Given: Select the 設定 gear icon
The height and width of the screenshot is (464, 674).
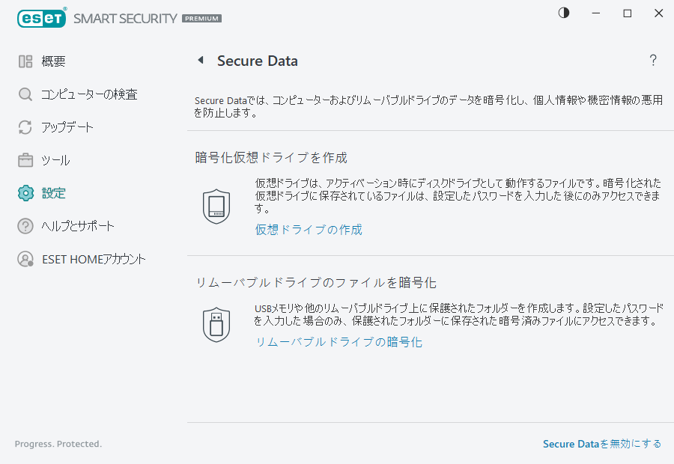Looking at the screenshot, I should pyautogui.click(x=25, y=193).
